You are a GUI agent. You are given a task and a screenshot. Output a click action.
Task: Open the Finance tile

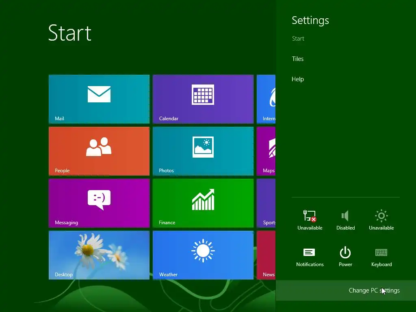coord(203,203)
